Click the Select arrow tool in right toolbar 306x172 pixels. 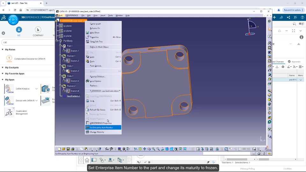coord(270,29)
